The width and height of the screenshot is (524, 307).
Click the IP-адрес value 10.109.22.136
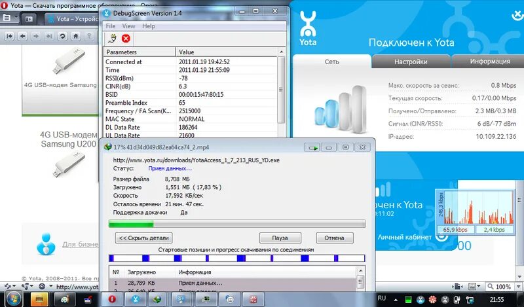pyautogui.click(x=496, y=137)
